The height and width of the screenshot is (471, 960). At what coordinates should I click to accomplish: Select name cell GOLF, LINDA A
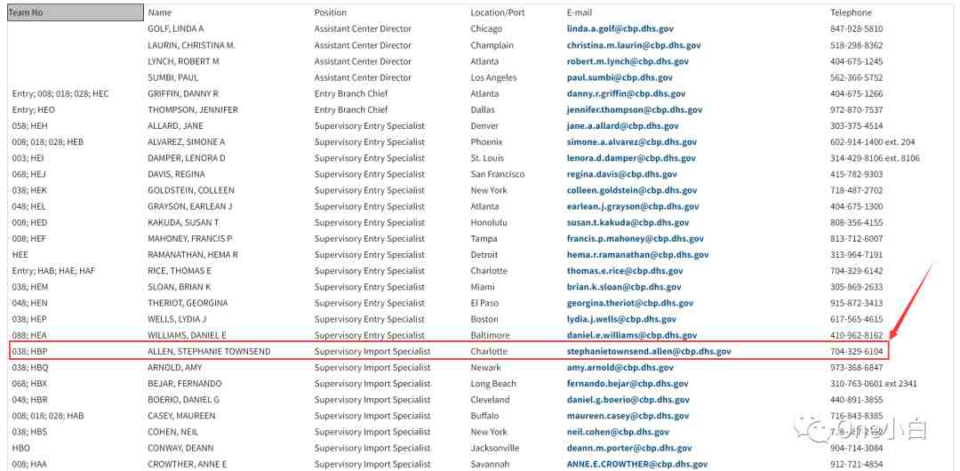tap(176, 28)
